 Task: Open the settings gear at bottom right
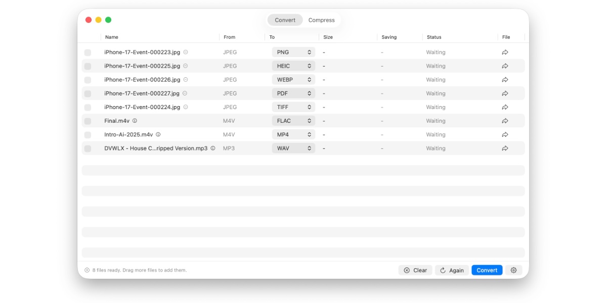pos(513,270)
